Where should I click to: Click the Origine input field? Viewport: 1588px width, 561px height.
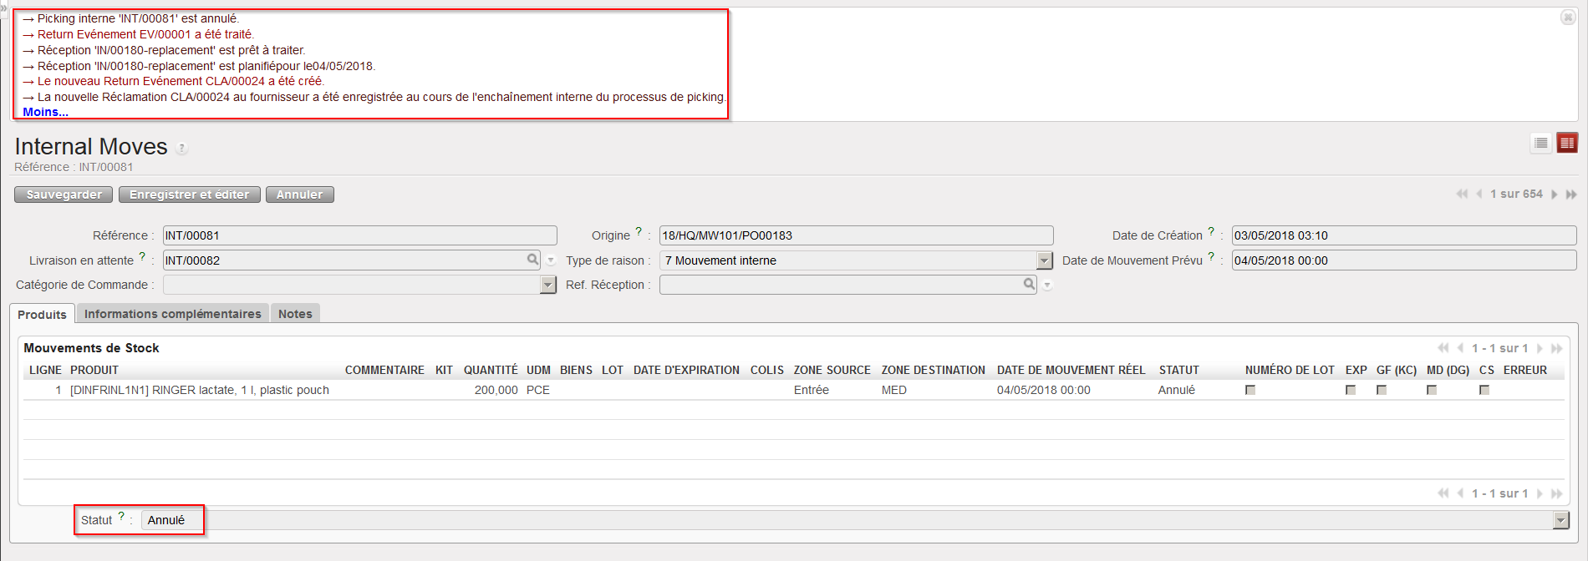855,235
